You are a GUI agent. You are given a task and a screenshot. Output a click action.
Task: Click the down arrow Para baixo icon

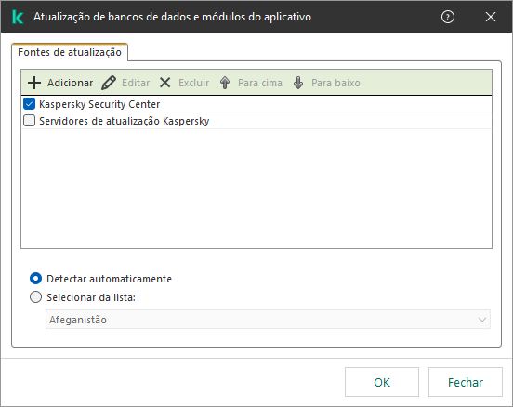[x=298, y=83]
